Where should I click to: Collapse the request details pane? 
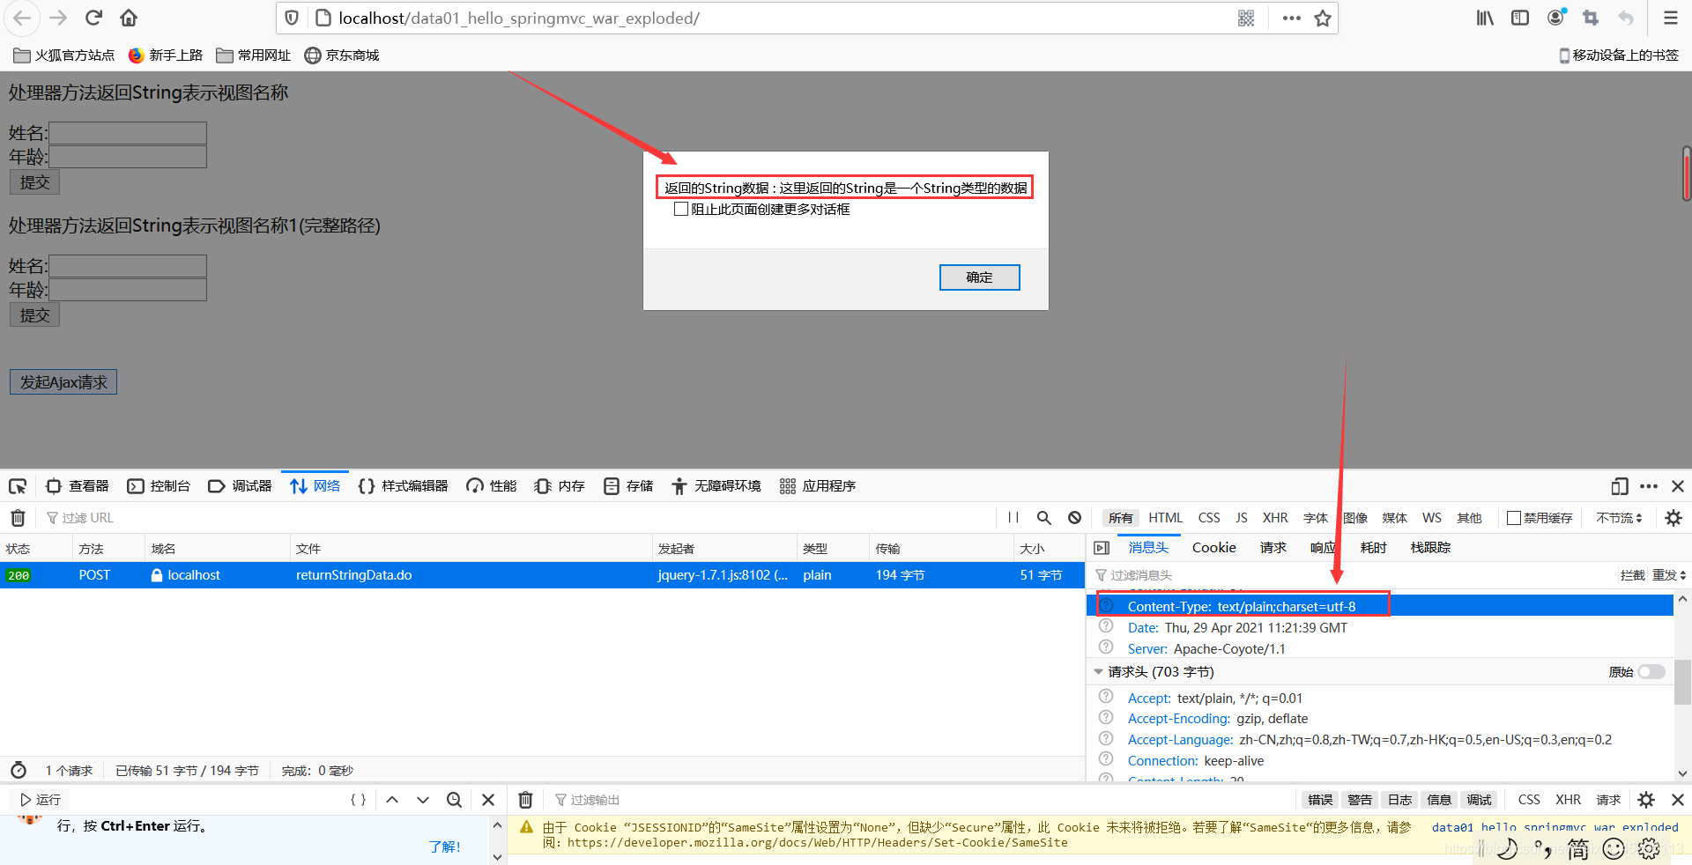1102,548
